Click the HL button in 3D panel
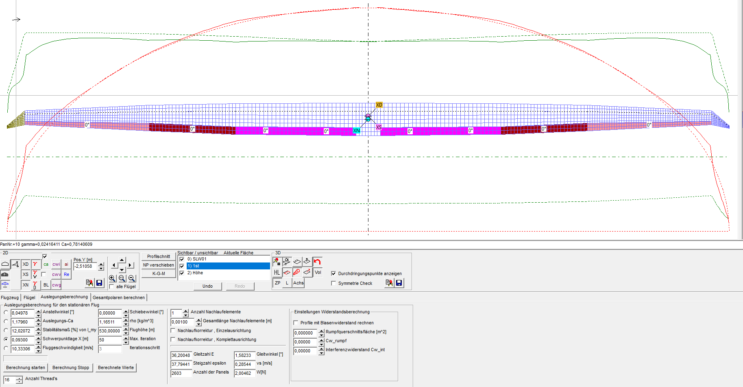The height and width of the screenshot is (387, 743). point(277,272)
